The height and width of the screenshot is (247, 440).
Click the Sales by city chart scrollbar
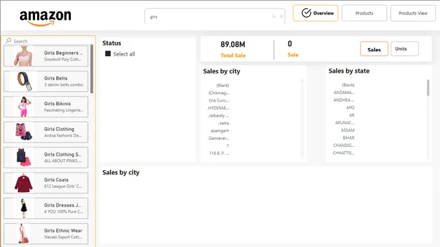point(302,119)
